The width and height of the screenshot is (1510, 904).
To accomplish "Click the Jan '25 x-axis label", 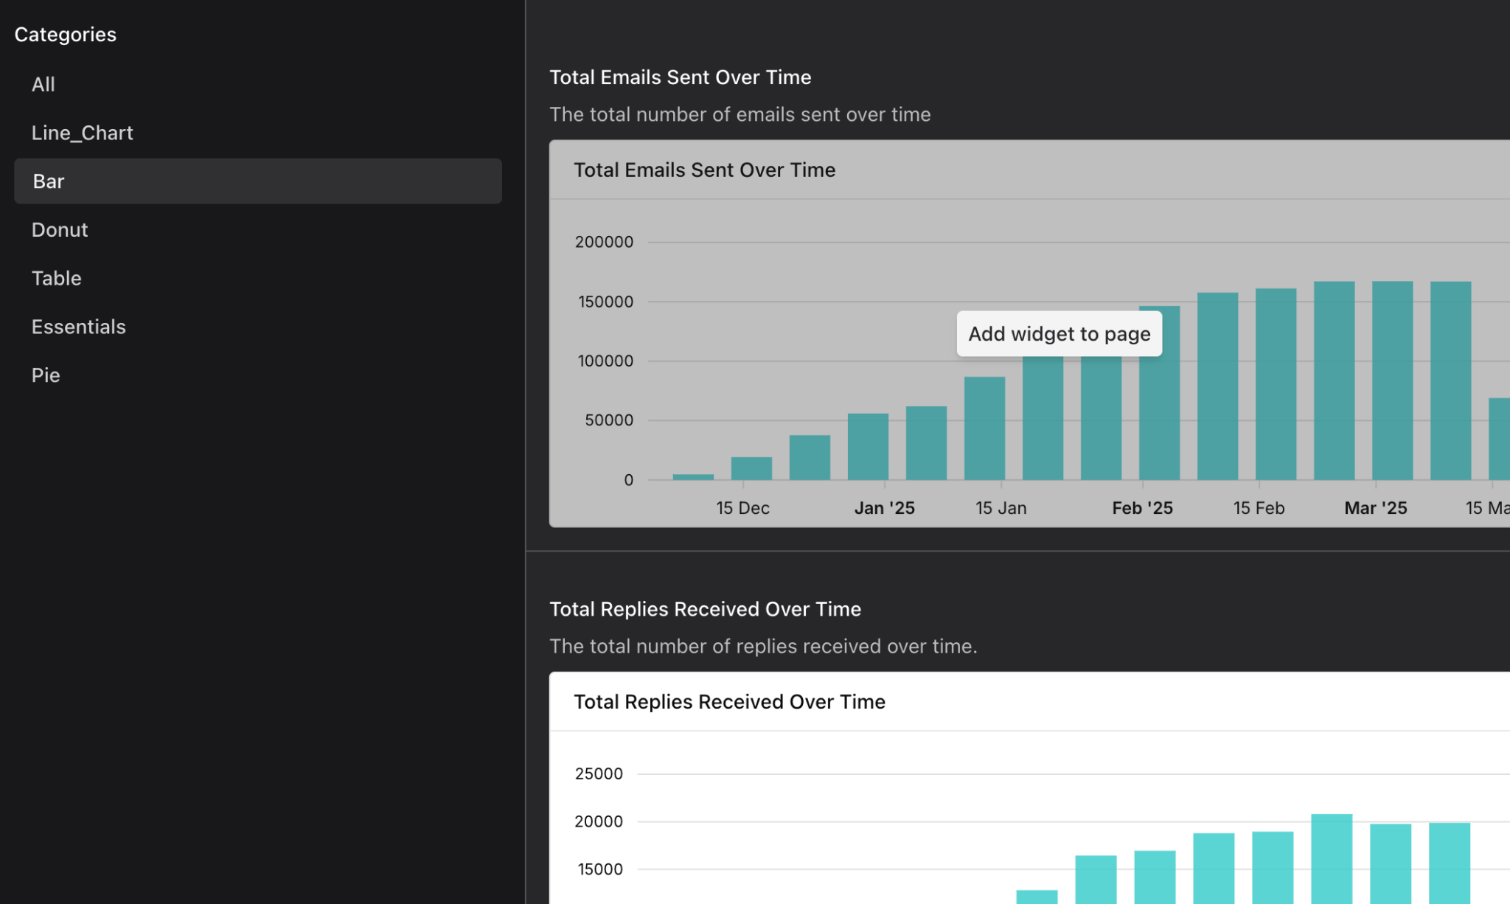I will (884, 508).
